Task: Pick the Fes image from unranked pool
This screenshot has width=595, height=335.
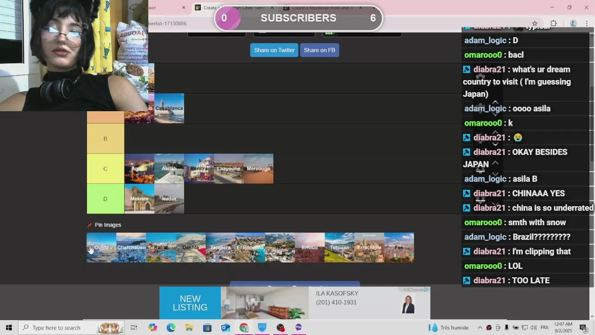Action: click(399, 248)
